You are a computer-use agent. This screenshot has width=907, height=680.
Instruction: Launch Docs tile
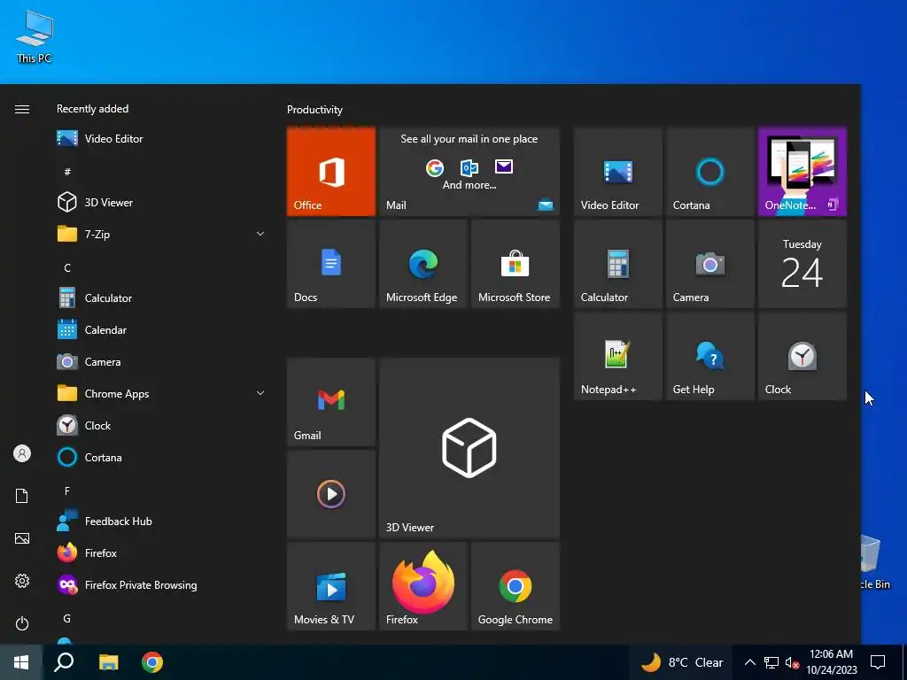(331, 264)
